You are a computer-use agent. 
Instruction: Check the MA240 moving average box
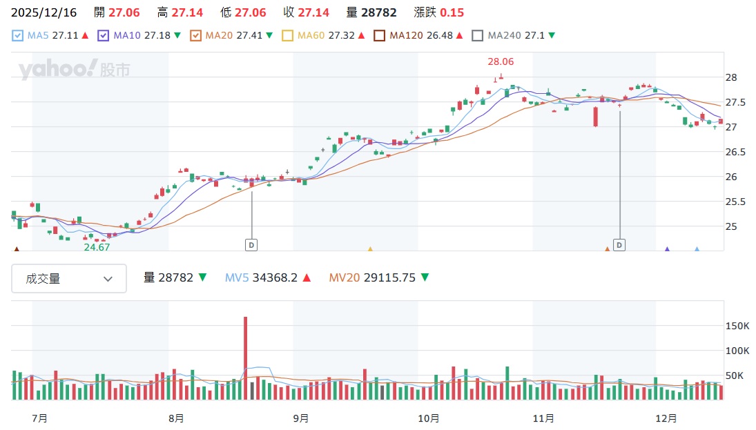click(478, 35)
